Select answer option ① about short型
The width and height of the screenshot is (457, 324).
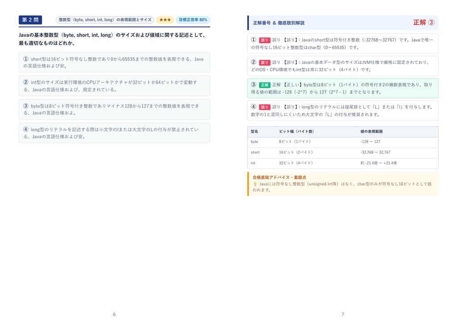[x=114, y=62]
